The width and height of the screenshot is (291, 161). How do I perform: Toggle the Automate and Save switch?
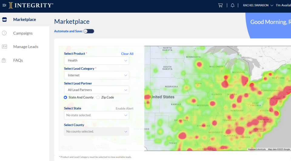click(89, 31)
